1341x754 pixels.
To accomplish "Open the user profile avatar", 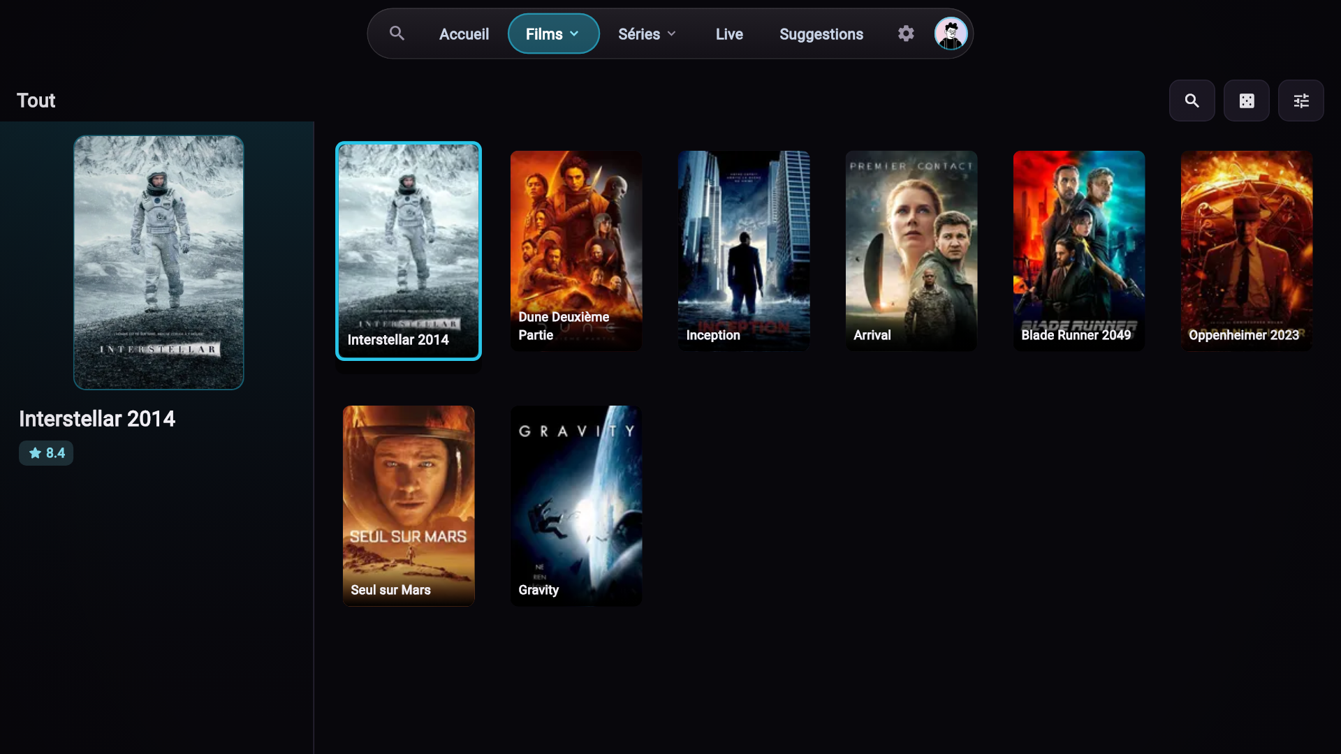I will (x=951, y=34).
